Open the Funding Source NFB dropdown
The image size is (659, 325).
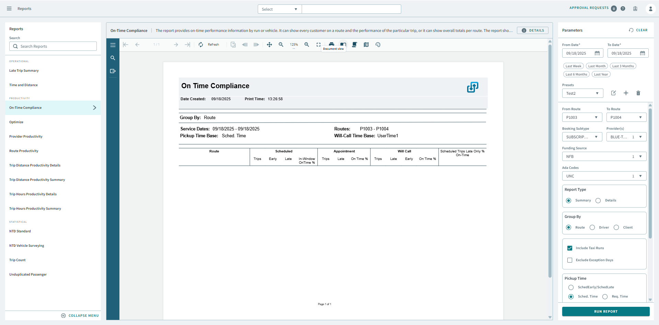pos(604,156)
